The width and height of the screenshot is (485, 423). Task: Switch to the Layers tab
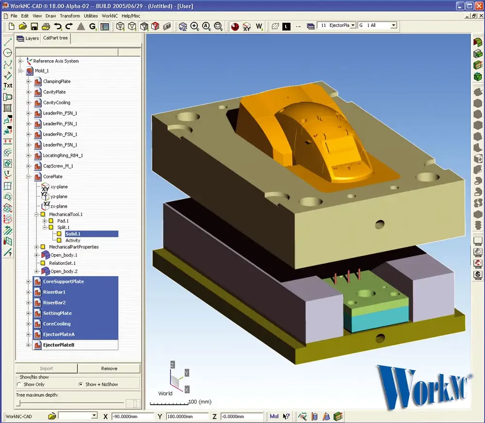point(28,38)
